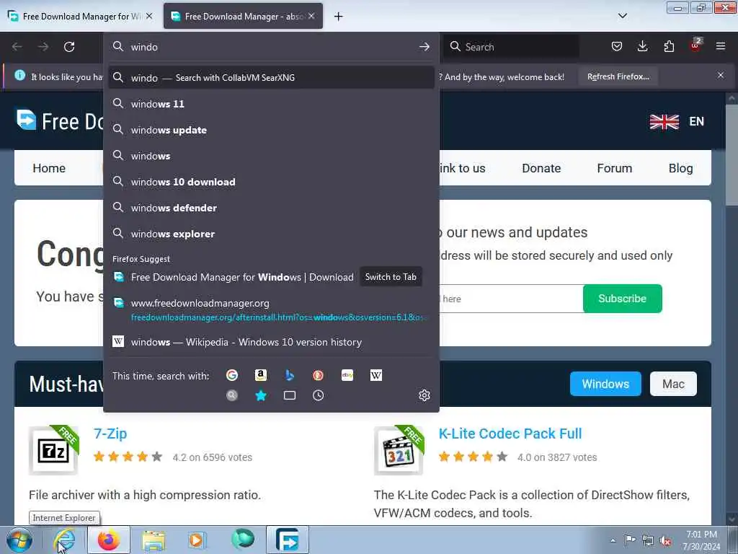The image size is (738, 554).
Task: Open the Donate page link
Action: (x=541, y=168)
